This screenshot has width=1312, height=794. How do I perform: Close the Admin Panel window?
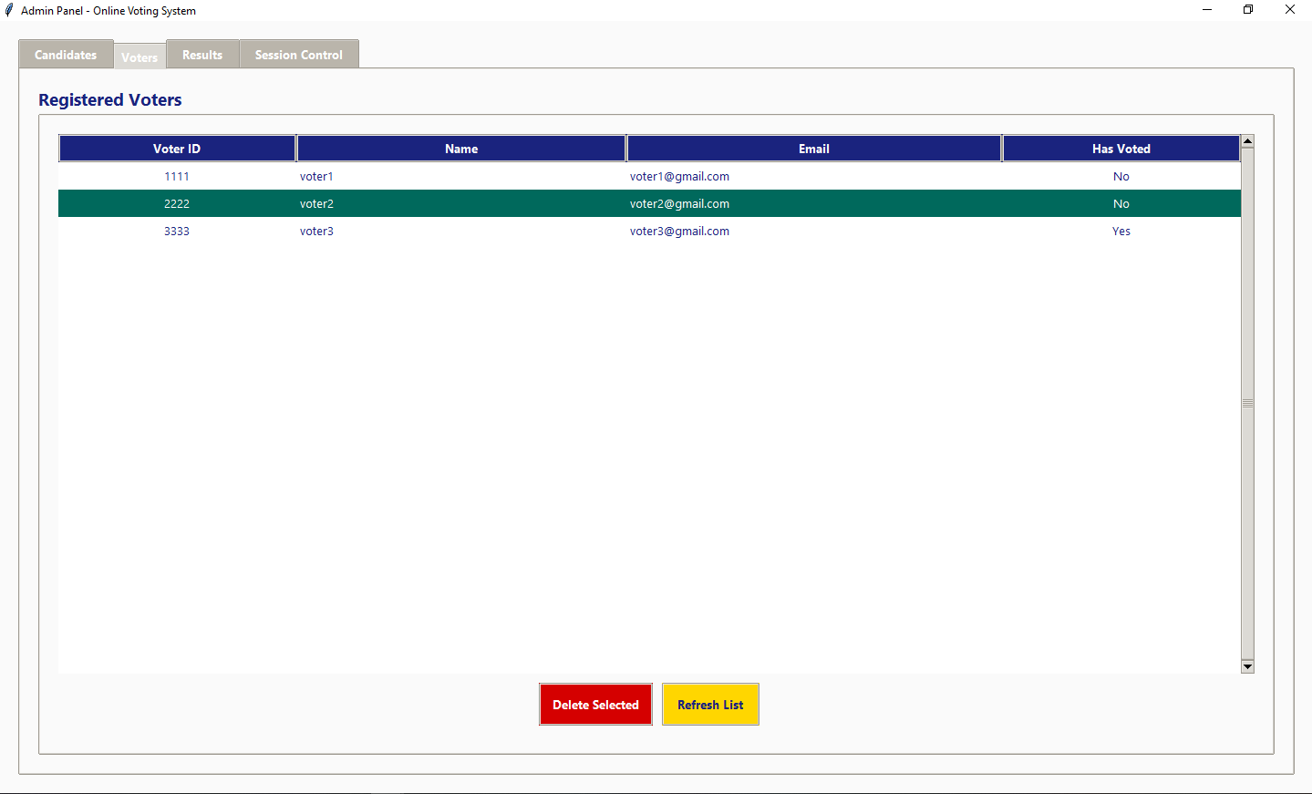coord(1289,10)
